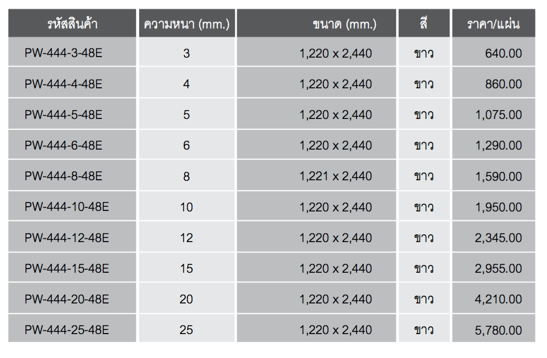This screenshot has width=547, height=358.
Task: Click the 2,345.00 price cell
Action: tap(494, 236)
